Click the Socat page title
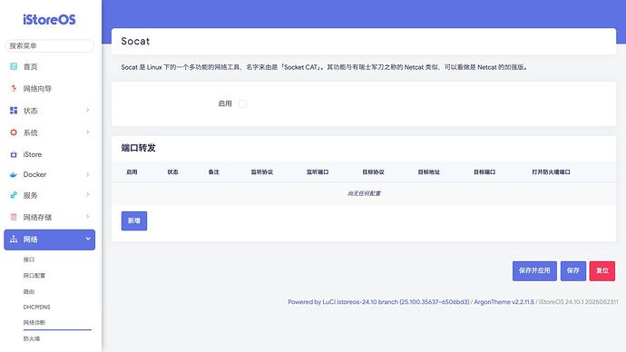This screenshot has width=626, height=352. point(135,41)
